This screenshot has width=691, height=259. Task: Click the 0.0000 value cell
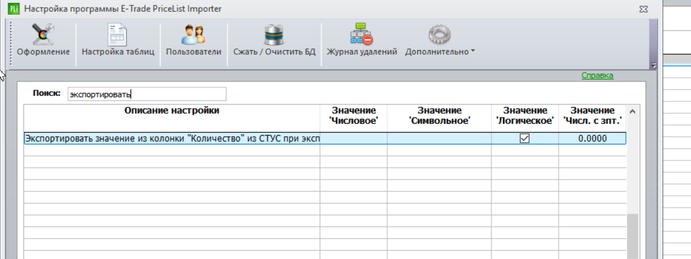click(592, 139)
